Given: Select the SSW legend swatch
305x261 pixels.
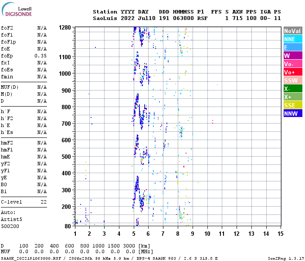Looking at the screenshot, I should (293, 80).
